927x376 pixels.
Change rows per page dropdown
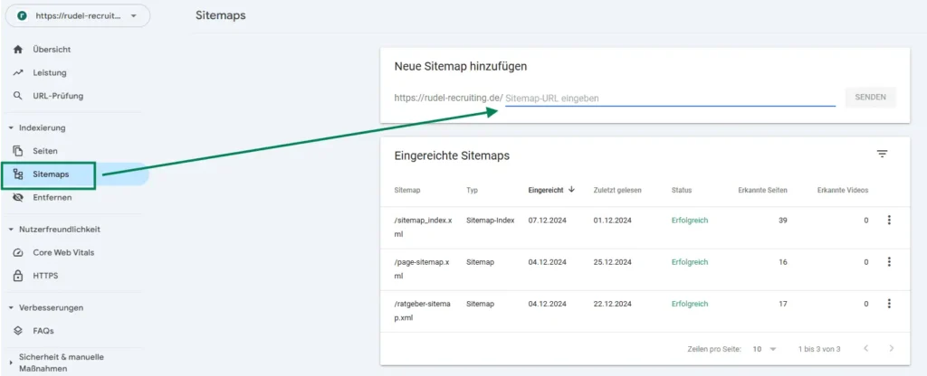(765, 349)
